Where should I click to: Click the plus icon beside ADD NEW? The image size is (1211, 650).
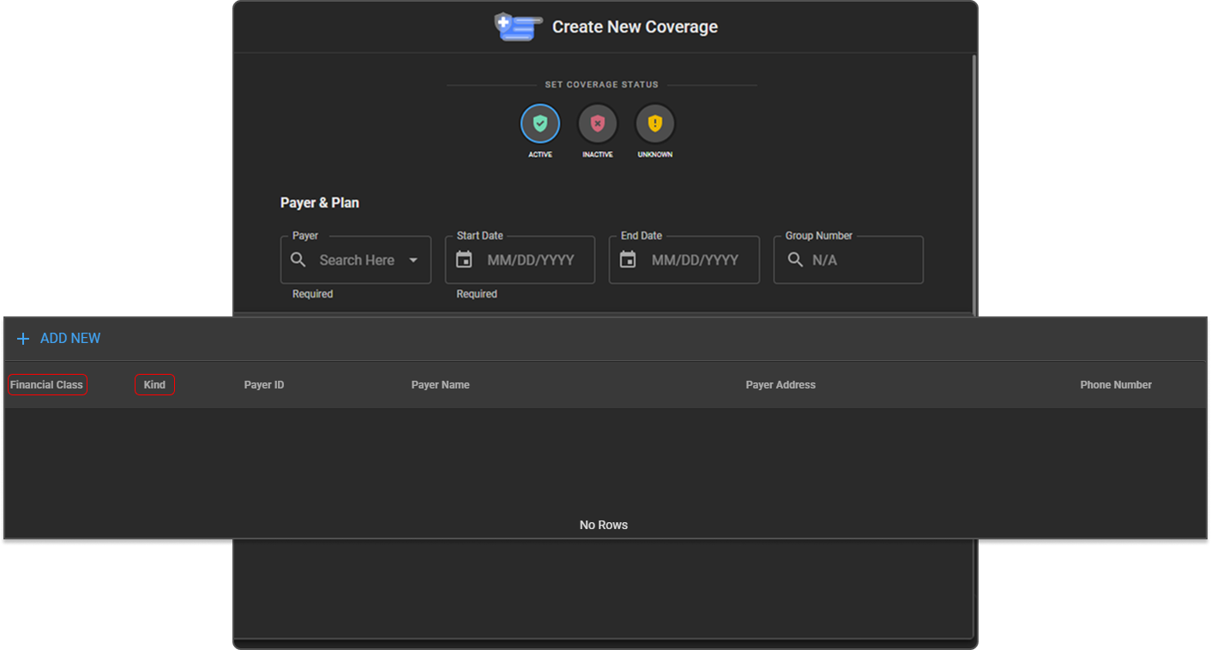click(23, 339)
